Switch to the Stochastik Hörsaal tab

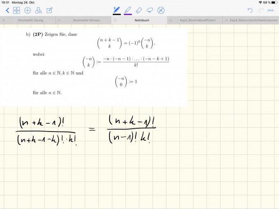85,20
